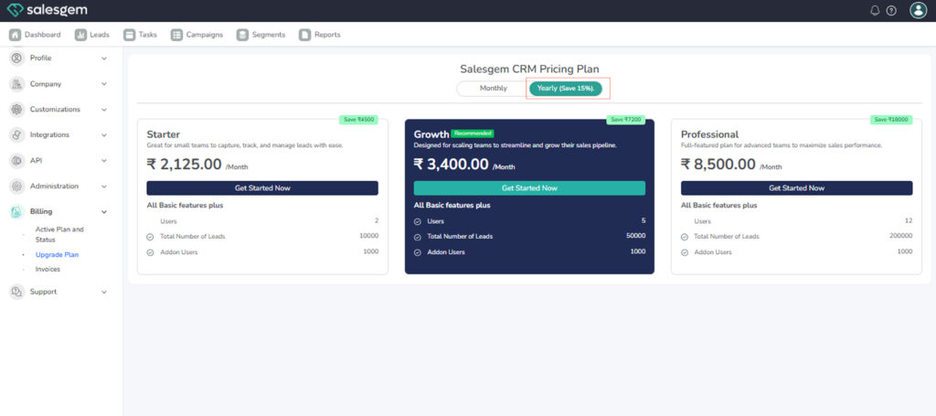The image size is (936, 416).
Task: Open the user account avatar icon
Action: [918, 11]
